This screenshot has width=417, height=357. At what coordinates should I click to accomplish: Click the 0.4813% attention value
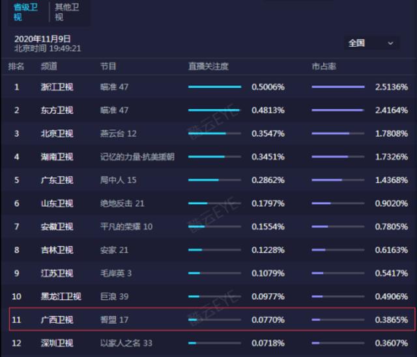(x=268, y=111)
